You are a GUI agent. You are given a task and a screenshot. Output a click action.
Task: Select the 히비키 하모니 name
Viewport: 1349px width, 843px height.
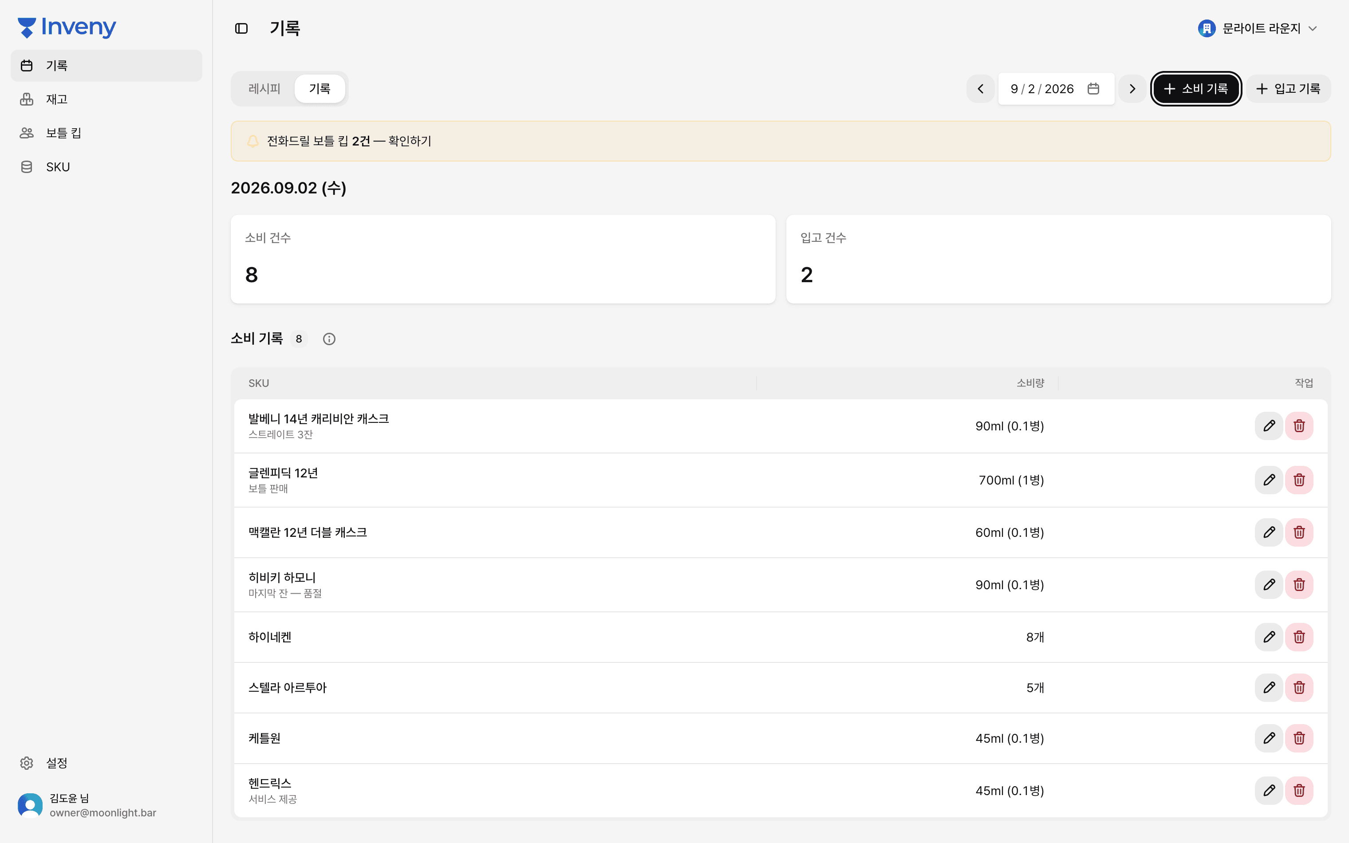click(282, 578)
